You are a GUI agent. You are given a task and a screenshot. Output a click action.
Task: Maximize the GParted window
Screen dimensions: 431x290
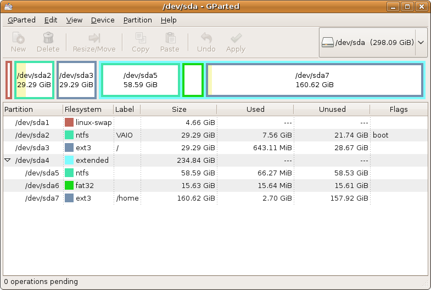pos(407,7)
